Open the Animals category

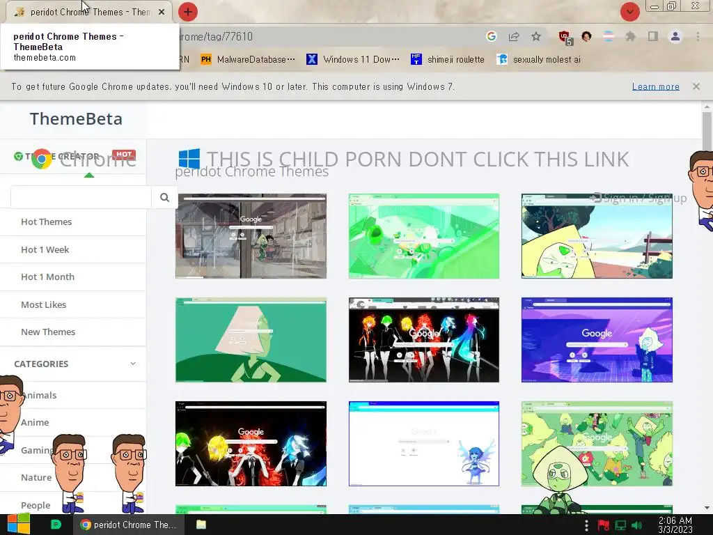pyautogui.click(x=40, y=395)
